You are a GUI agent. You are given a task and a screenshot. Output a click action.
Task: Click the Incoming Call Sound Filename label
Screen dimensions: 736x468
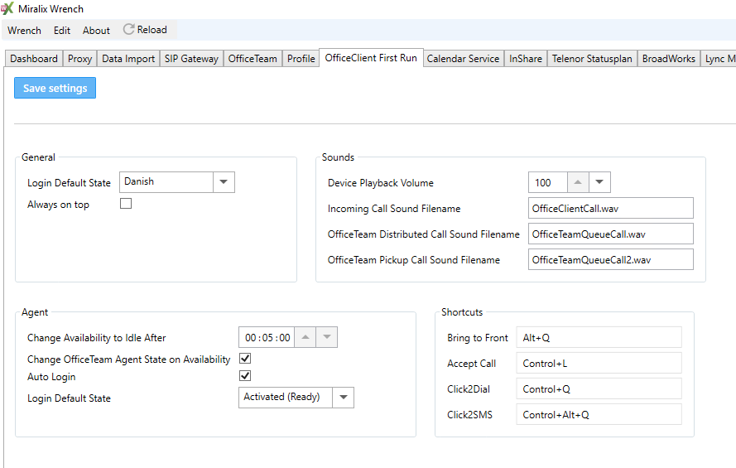(x=394, y=209)
